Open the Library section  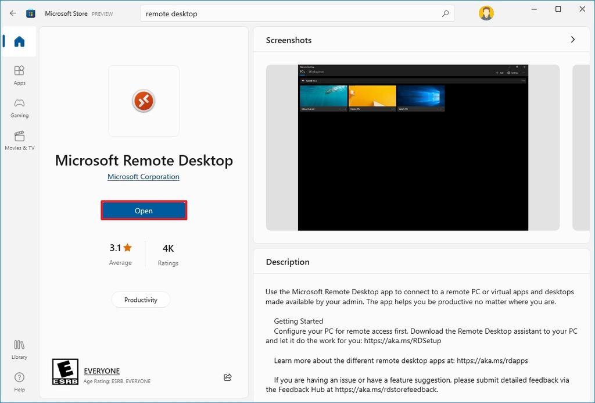(19, 350)
